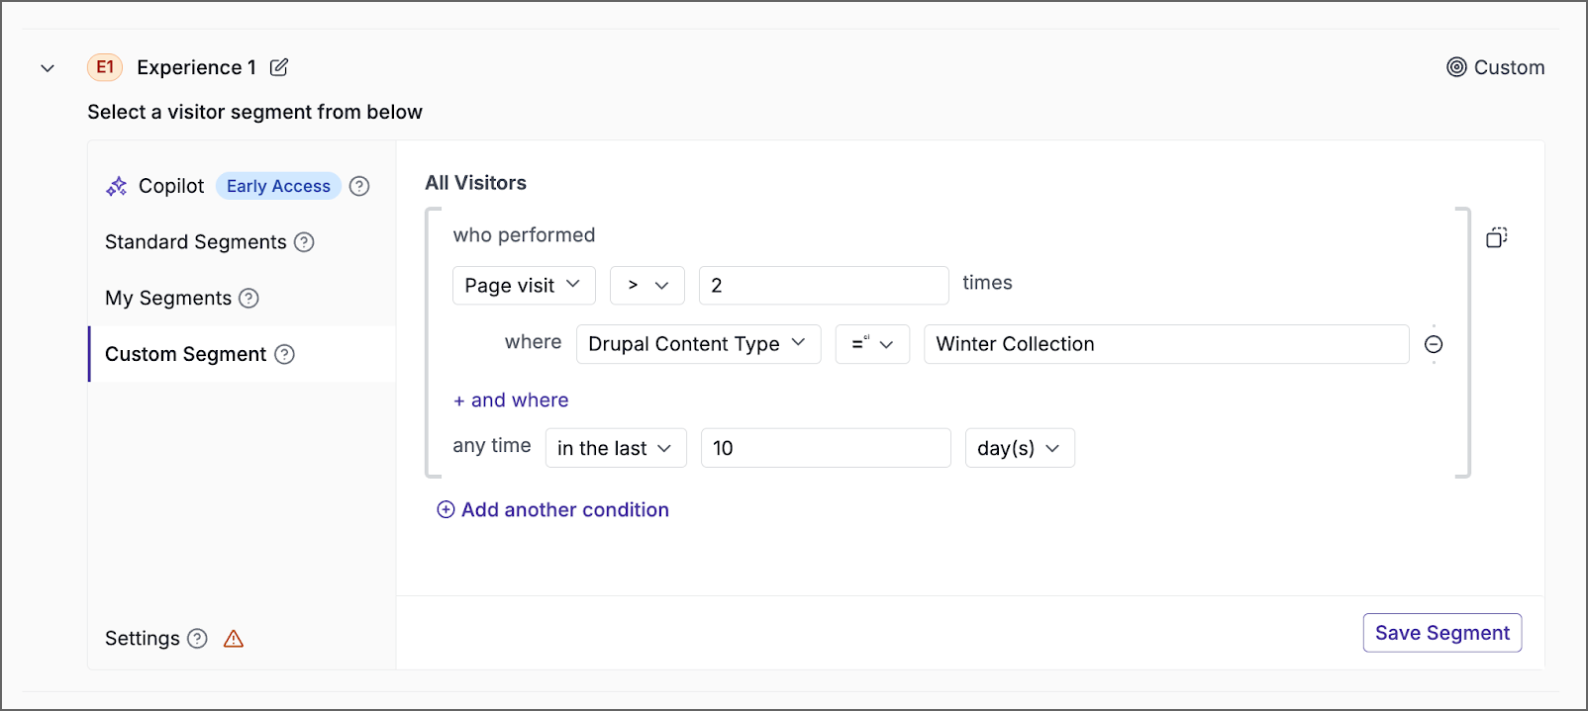Duplicate the condition with copy icon
The image size is (1588, 711).
click(1497, 237)
